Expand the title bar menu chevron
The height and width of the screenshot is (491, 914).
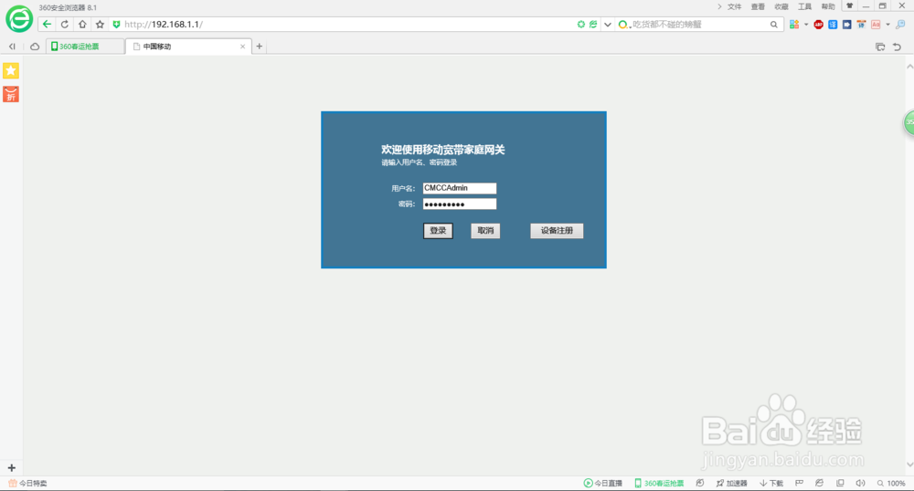point(719,7)
